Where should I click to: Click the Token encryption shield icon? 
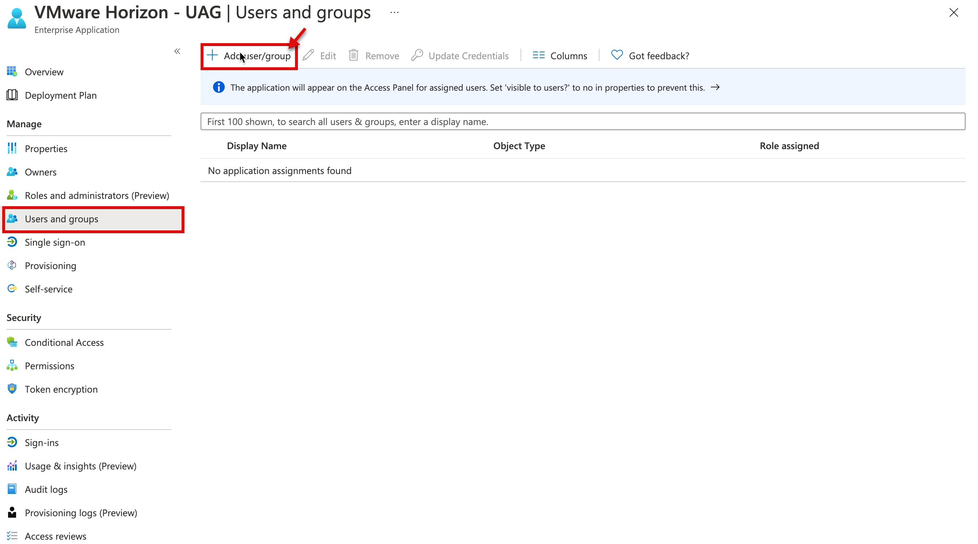pyautogui.click(x=12, y=389)
